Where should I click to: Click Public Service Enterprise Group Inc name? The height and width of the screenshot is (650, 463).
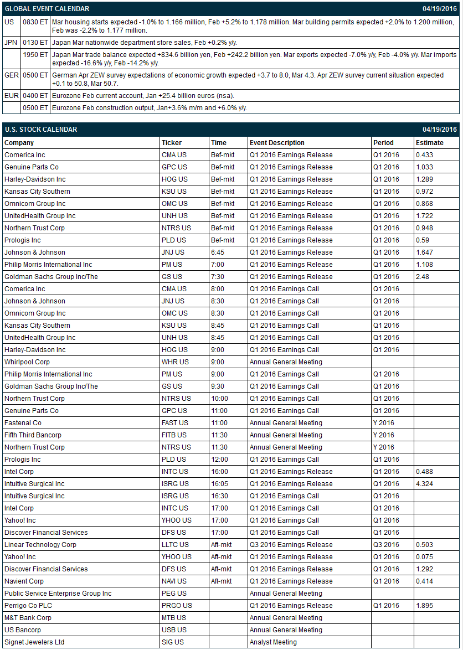click(58, 593)
